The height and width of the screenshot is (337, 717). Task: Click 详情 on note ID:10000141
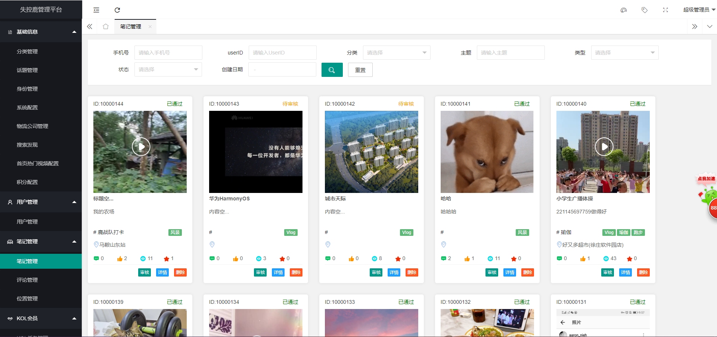[x=510, y=272]
